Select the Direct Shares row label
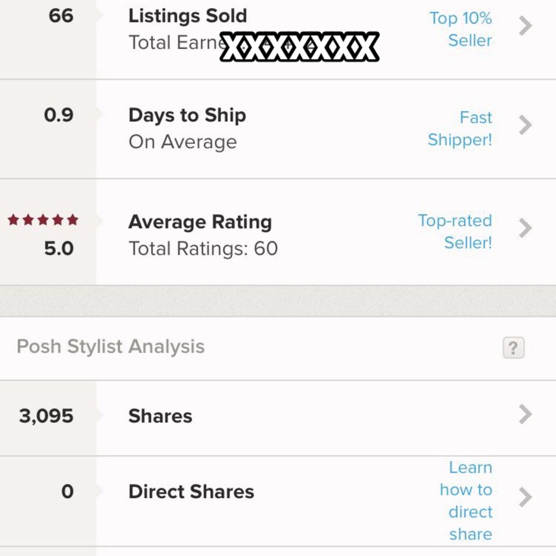This screenshot has height=556, width=556. pyautogui.click(x=191, y=492)
